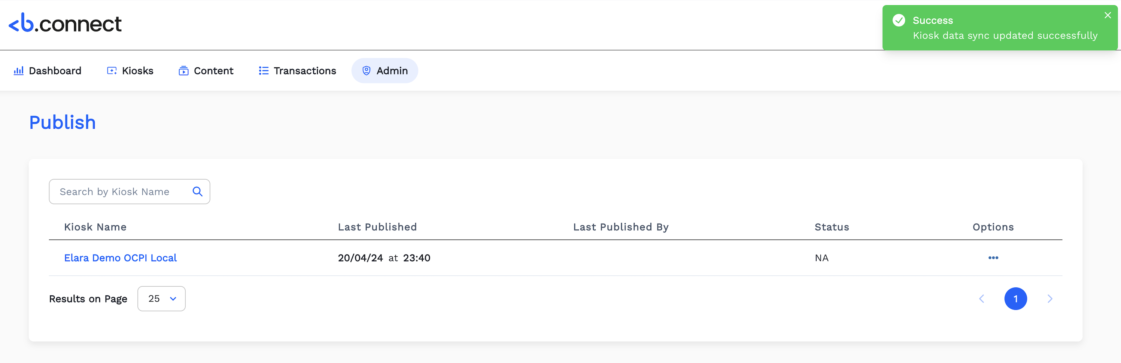Screen dimensions: 1121x363
Task: Click the Content media icon
Action: [x=183, y=71]
